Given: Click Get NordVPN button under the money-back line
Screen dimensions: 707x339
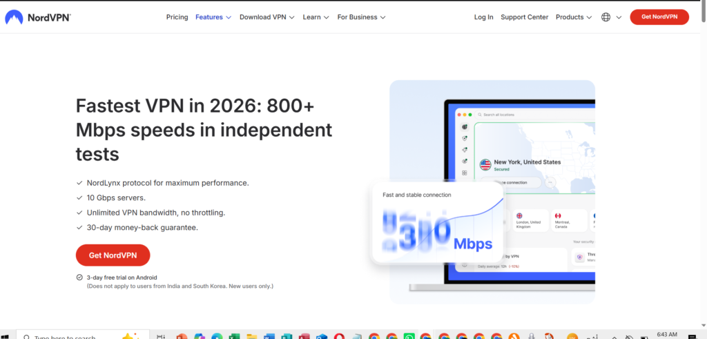Looking at the screenshot, I should click(x=113, y=255).
